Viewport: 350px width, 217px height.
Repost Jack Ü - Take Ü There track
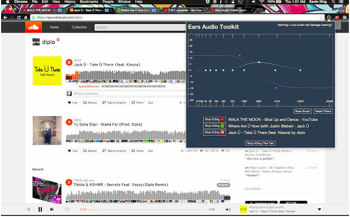click(90, 103)
